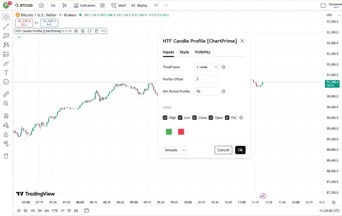This screenshot has width=342, height=216.
Task: Uncheck the Close level checkbox
Action: [x=194, y=118]
